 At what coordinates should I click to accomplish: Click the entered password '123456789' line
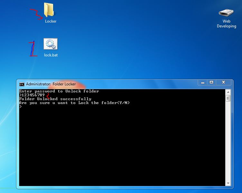click(32, 95)
